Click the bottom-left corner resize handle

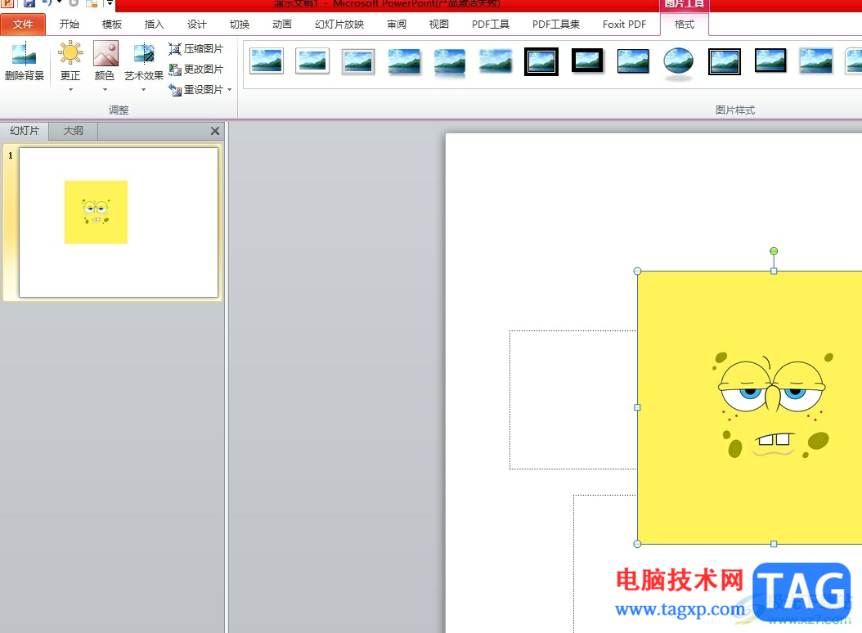(x=637, y=544)
